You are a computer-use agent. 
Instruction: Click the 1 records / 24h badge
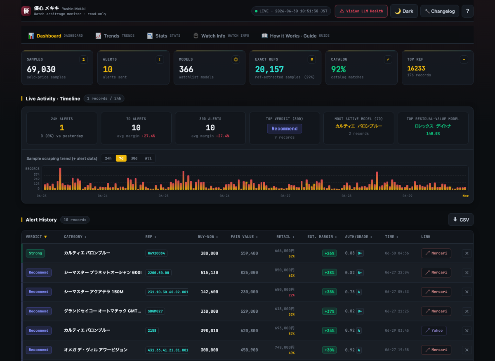coord(104,99)
